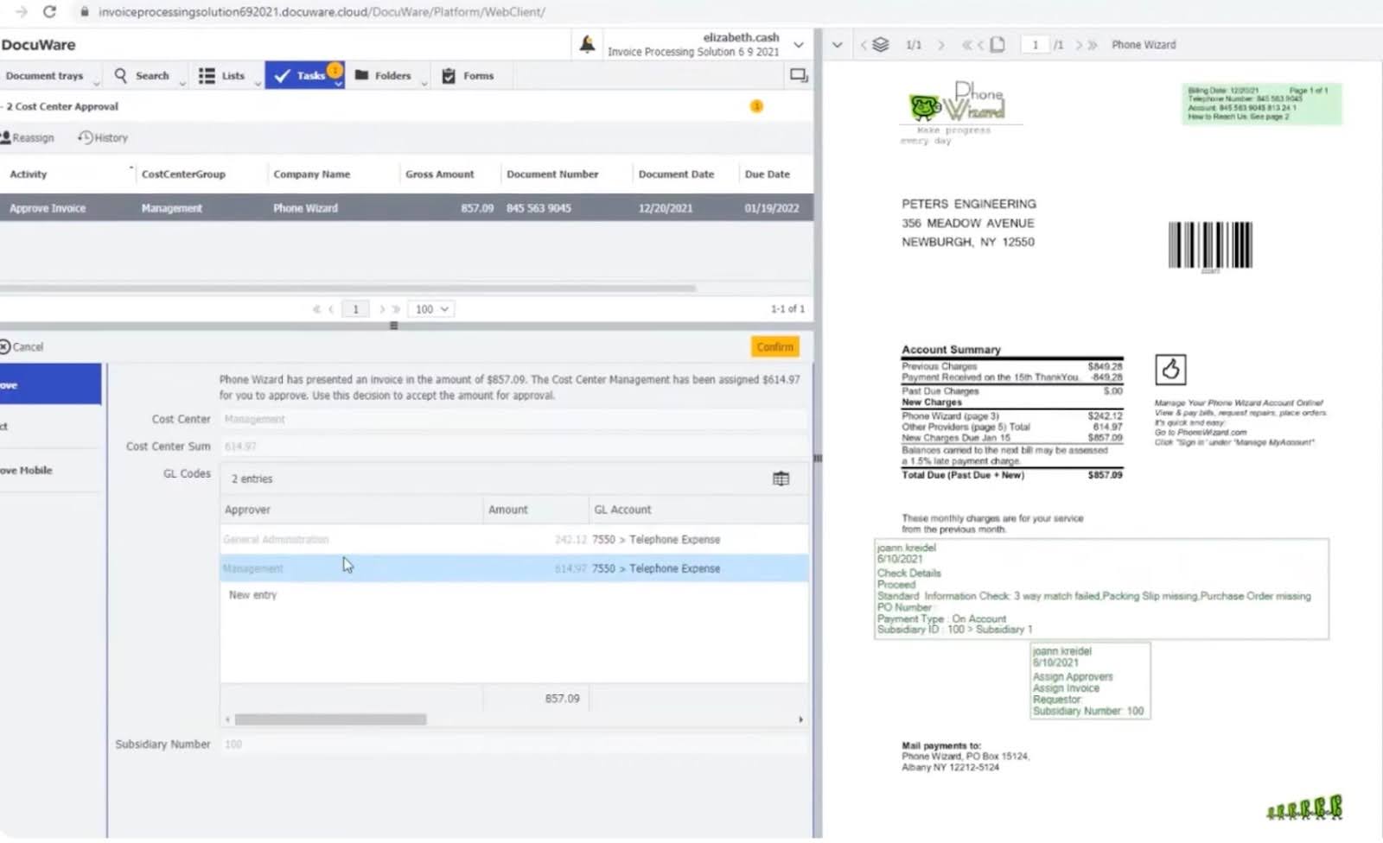Toggle the split-screen layout icon top right
1383x843 pixels.
798,75
